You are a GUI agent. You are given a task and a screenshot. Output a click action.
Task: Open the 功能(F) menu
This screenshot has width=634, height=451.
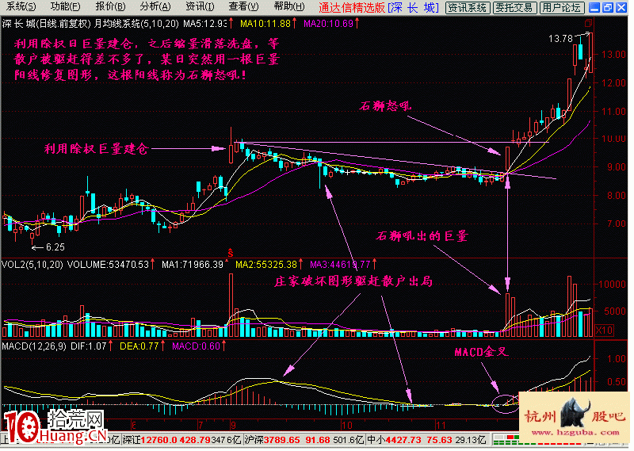coord(65,7)
